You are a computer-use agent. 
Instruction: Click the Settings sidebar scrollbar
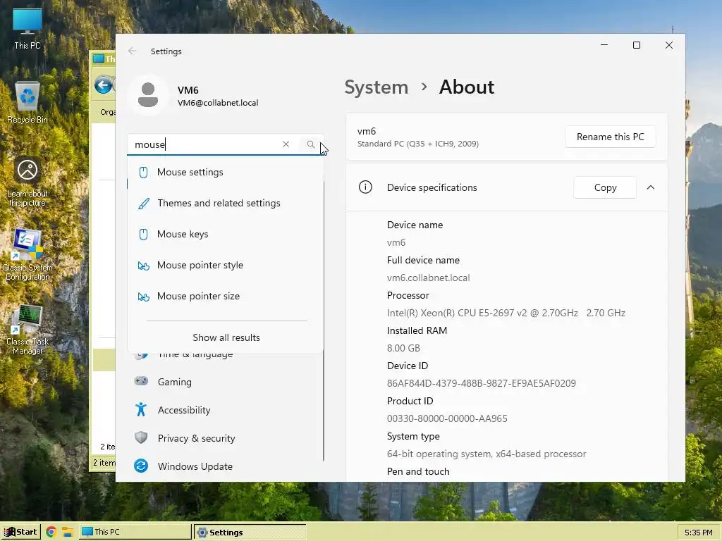tap(324, 405)
